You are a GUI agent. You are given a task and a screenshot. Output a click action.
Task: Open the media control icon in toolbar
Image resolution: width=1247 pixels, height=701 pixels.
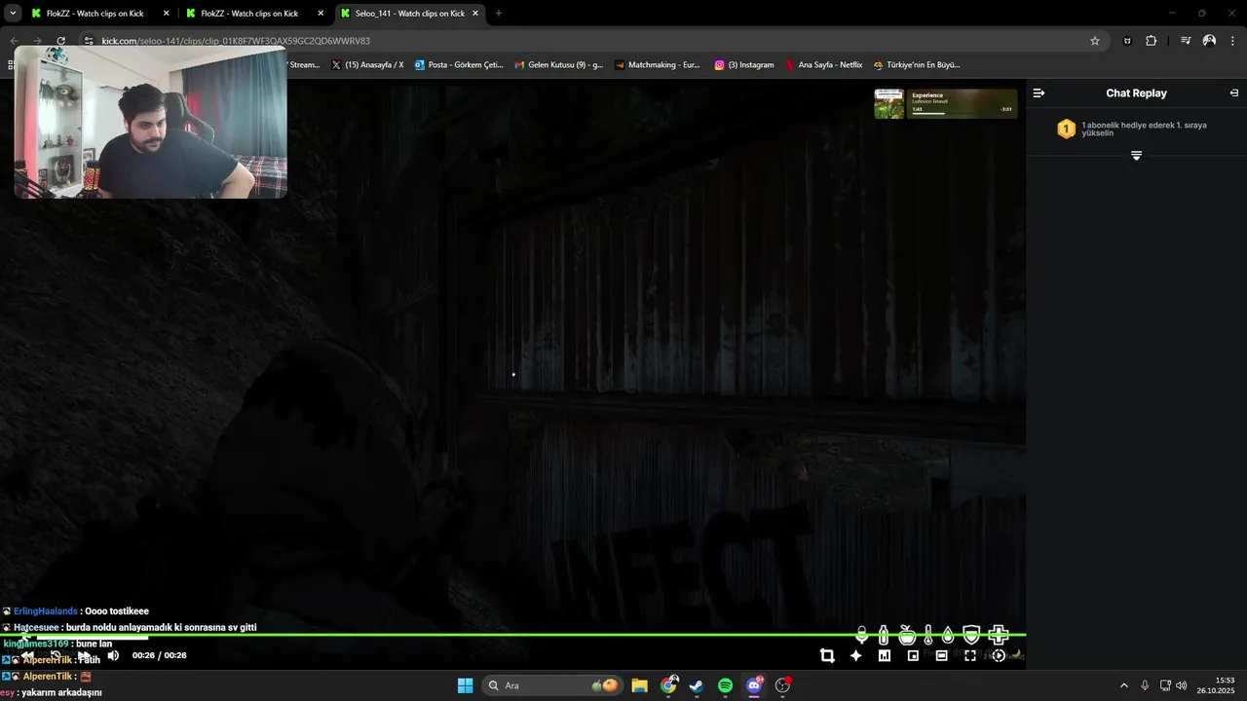[x=1186, y=41]
